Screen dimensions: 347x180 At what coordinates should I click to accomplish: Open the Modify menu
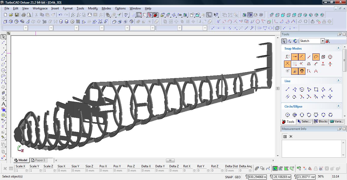93,8
